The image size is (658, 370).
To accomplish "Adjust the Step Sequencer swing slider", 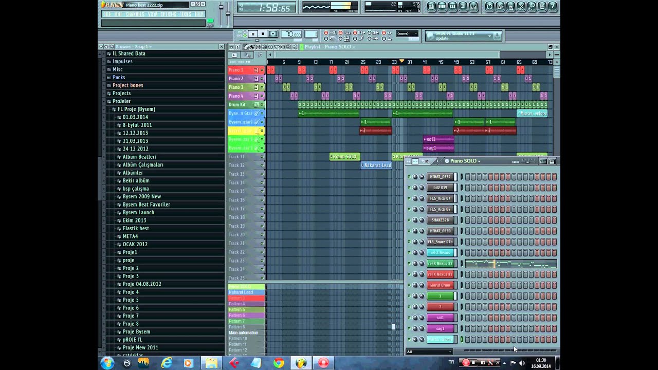I will coord(527,161).
